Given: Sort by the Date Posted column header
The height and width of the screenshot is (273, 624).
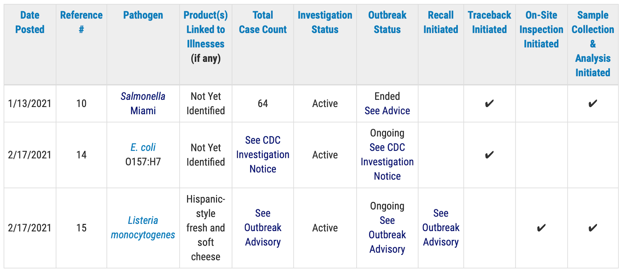Looking at the screenshot, I should point(30,22).
